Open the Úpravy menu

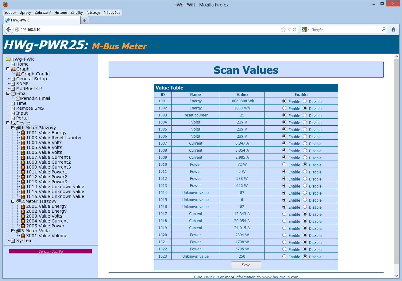pyautogui.click(x=25, y=13)
